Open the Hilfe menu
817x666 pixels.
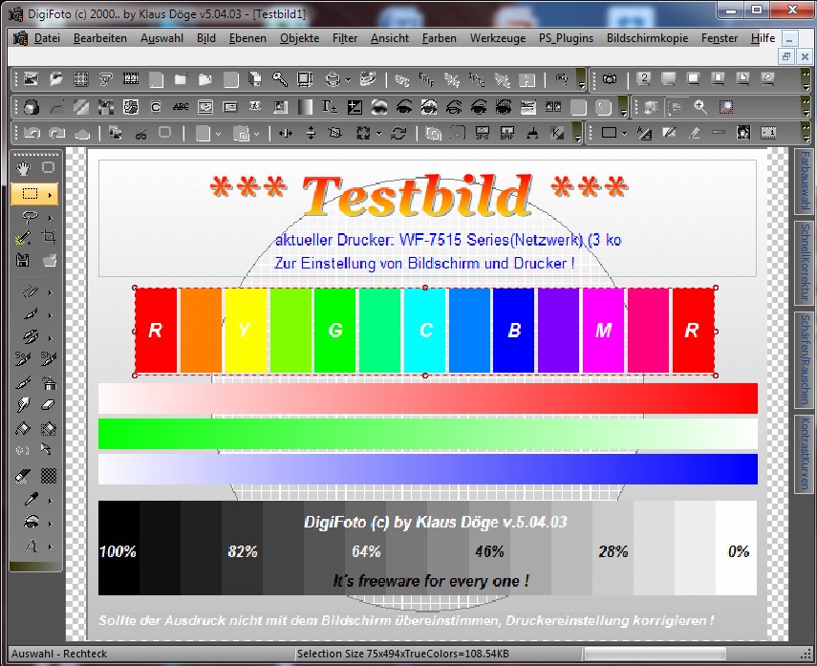point(763,38)
